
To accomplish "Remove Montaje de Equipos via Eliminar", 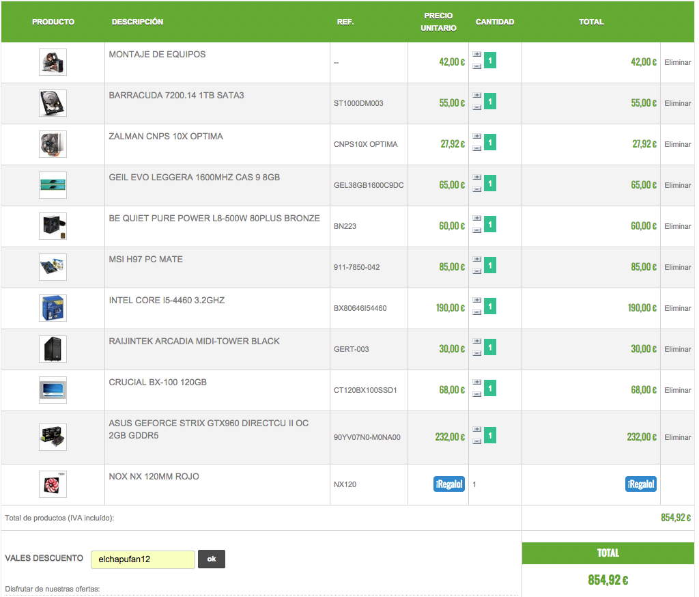I will (677, 62).
